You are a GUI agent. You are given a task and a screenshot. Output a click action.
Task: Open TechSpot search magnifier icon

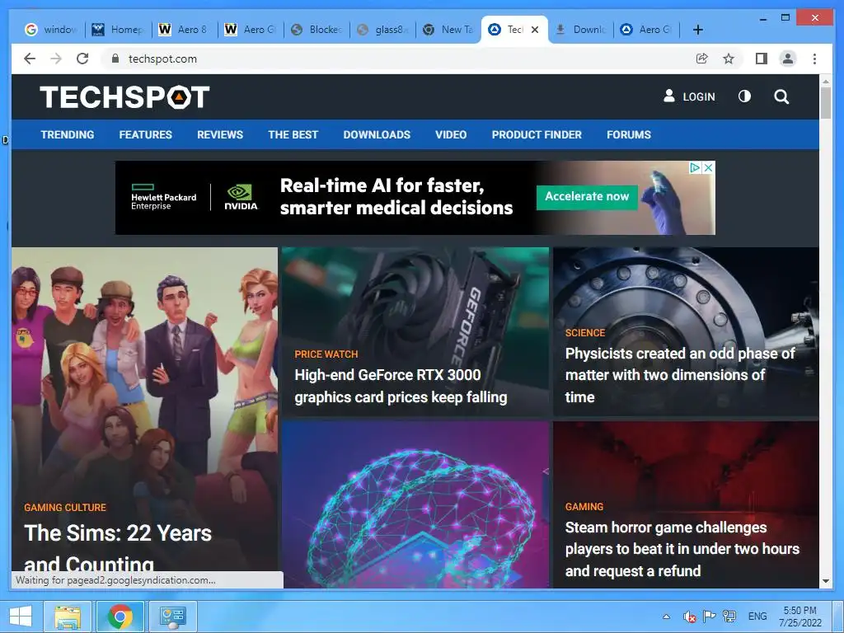(781, 97)
